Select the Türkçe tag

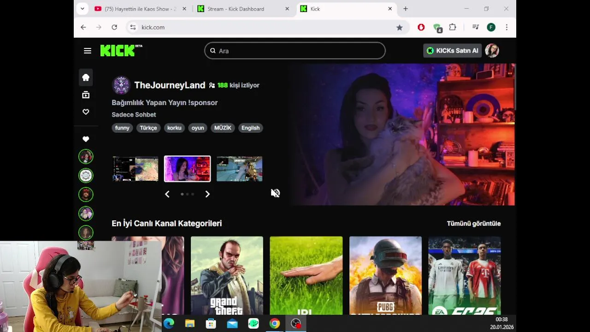[148, 128]
